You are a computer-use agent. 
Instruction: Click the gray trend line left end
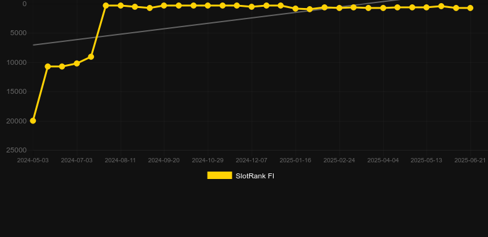click(33, 45)
